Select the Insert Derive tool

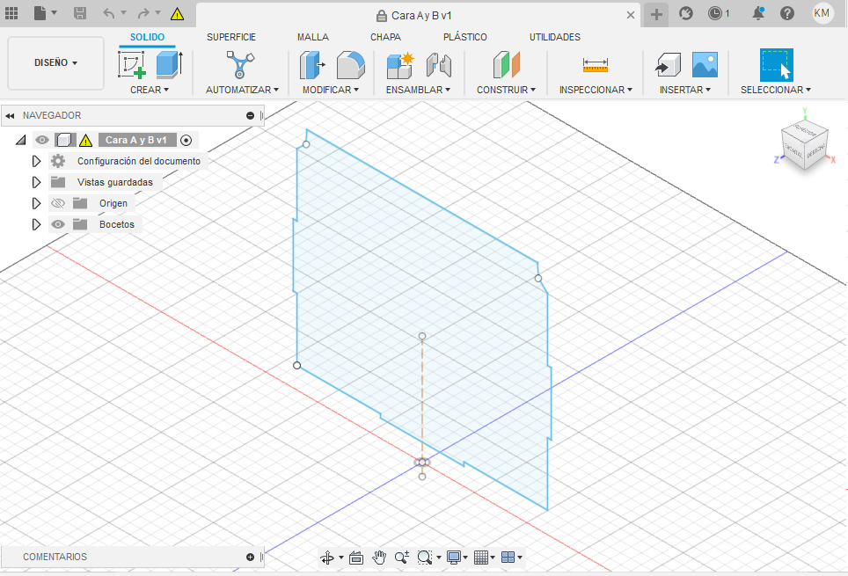pyautogui.click(x=668, y=65)
